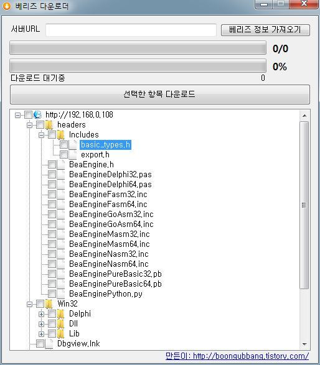Open the boongubbang.tistory.com author link

[x=237, y=356]
